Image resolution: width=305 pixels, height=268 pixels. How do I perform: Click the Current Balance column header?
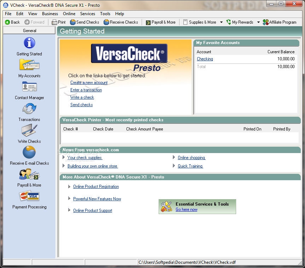click(281, 52)
